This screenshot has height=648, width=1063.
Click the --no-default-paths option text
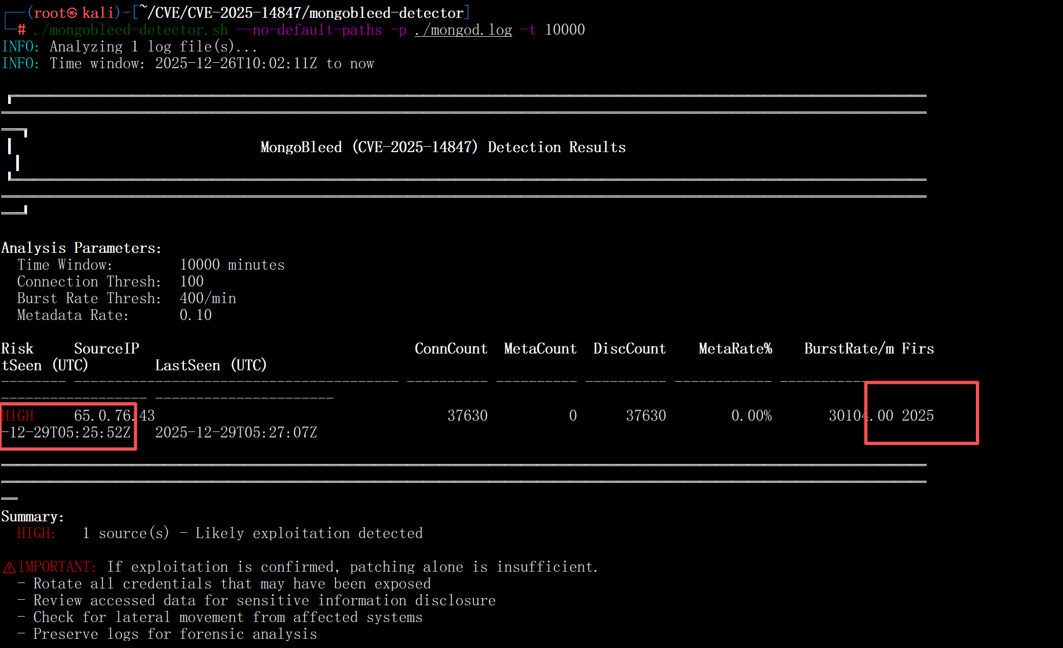tap(309, 30)
